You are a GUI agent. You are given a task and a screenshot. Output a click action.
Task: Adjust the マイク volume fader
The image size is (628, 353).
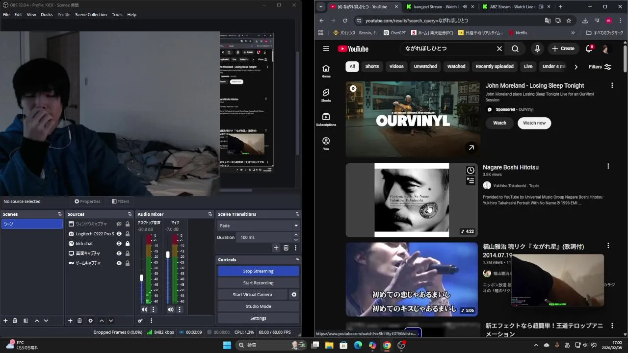coord(168,255)
